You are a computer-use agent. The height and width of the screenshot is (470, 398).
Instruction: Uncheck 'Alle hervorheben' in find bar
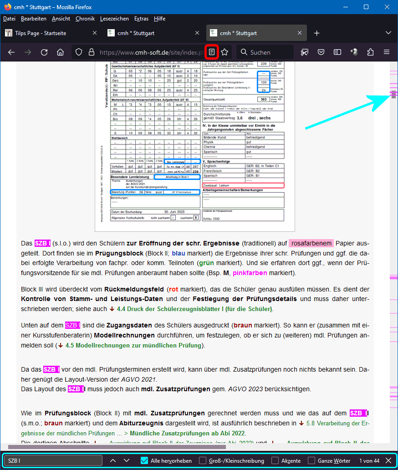[x=145, y=460]
